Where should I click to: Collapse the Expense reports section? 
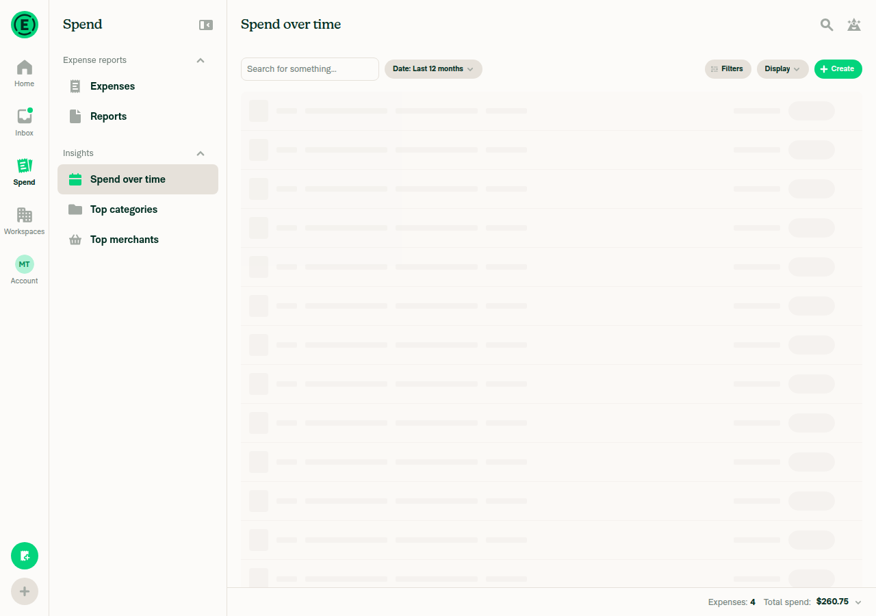pos(201,60)
